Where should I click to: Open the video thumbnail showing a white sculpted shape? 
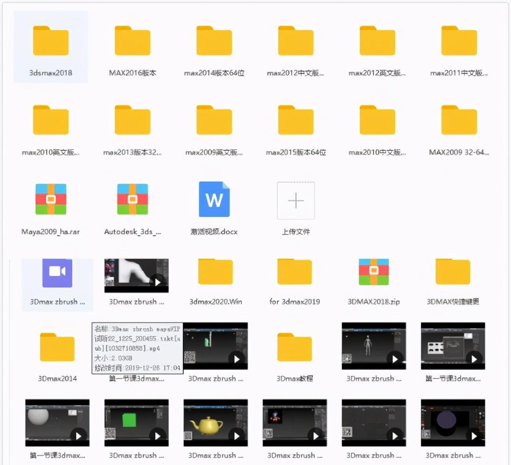pyautogui.click(x=137, y=275)
